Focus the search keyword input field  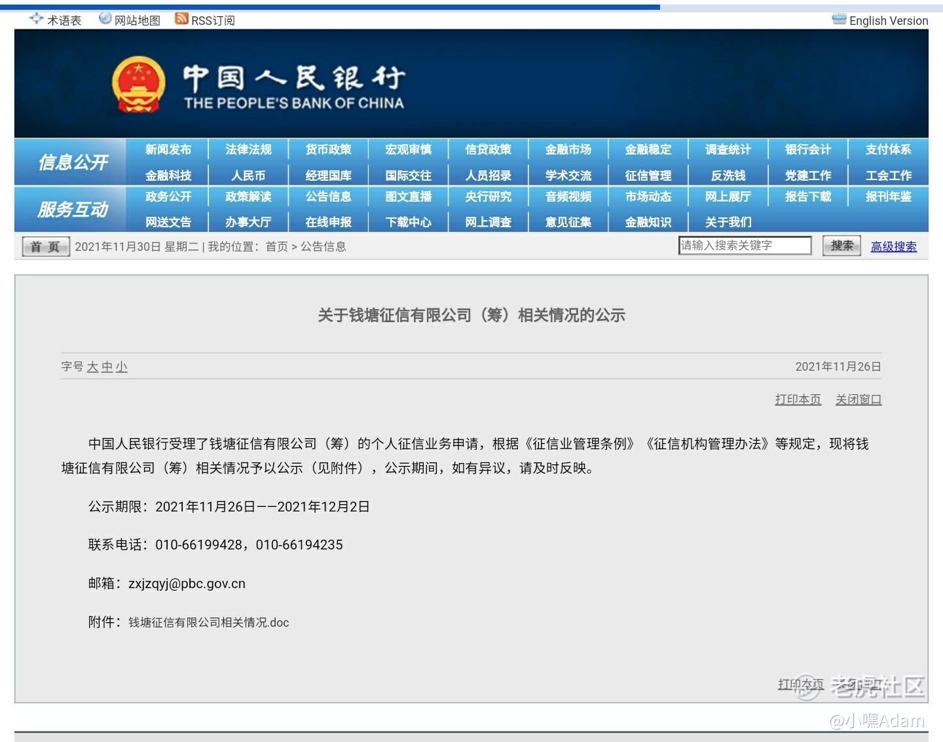coord(745,246)
